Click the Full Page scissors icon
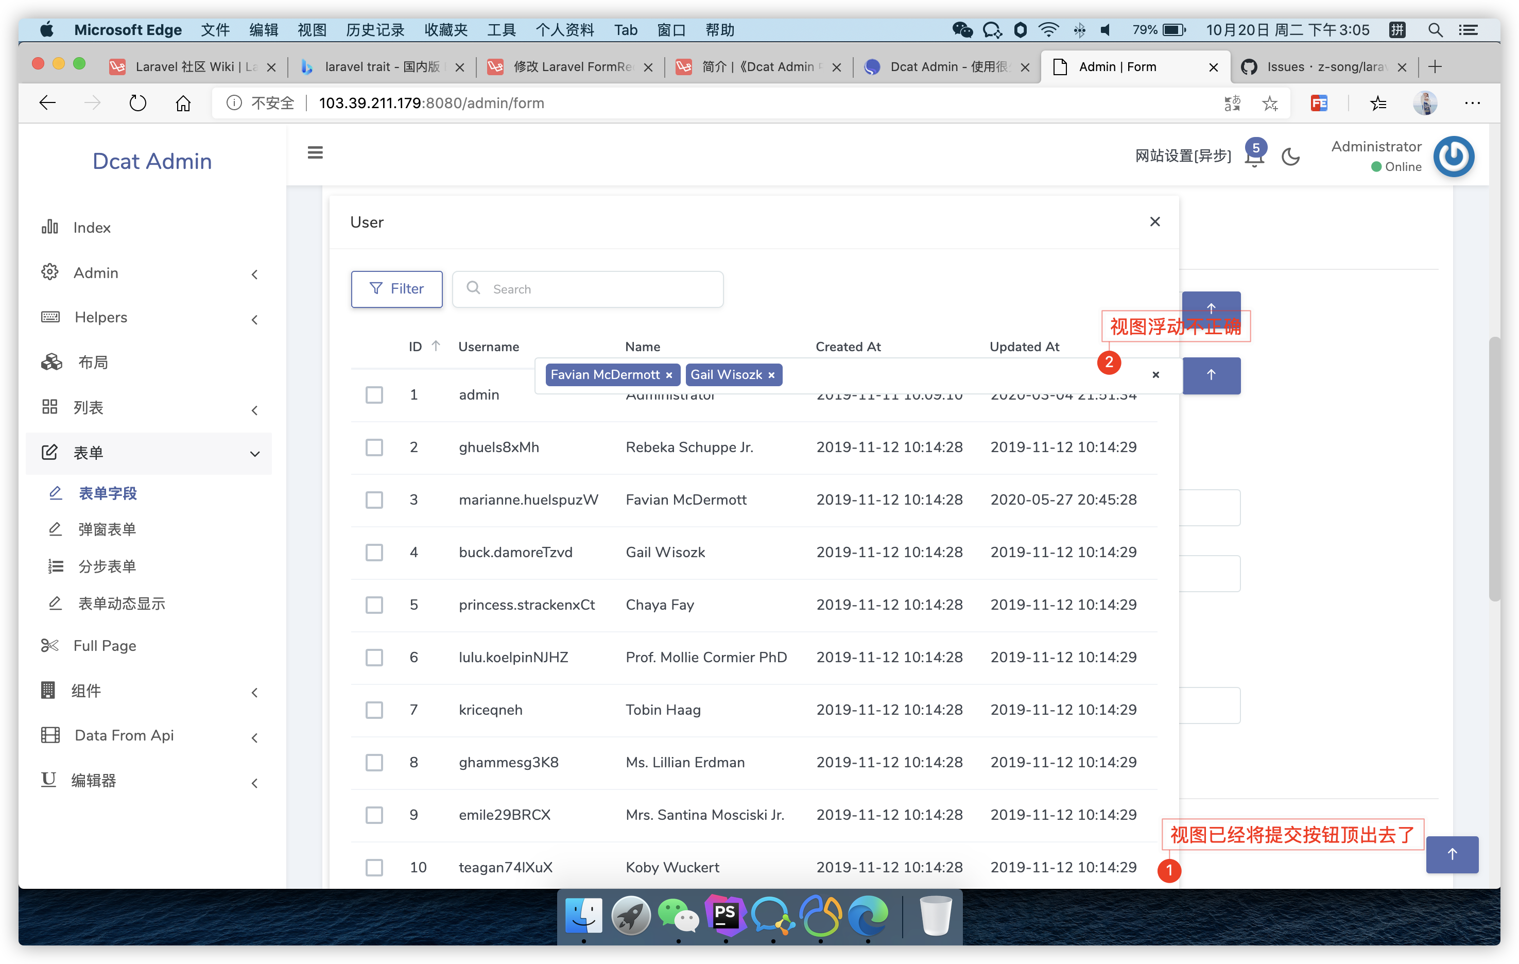Viewport: 1519px width, 964px height. coord(50,645)
